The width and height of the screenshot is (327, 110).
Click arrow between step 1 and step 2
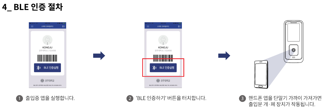(99, 56)
